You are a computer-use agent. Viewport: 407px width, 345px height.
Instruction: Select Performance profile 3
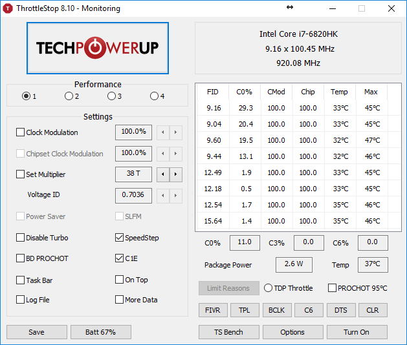(x=111, y=96)
